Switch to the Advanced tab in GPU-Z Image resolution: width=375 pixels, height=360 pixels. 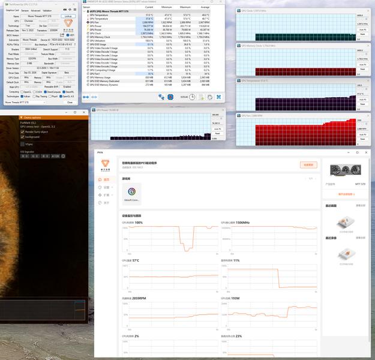point(35,11)
